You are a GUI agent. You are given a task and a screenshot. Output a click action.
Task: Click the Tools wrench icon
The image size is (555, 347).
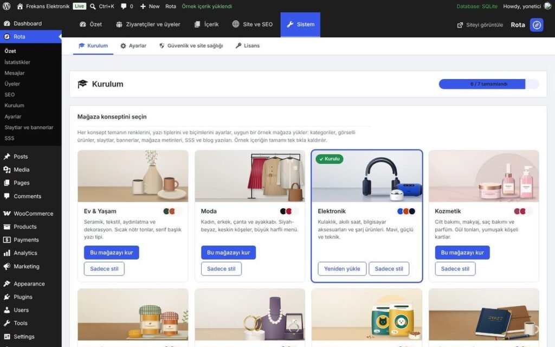7,323
